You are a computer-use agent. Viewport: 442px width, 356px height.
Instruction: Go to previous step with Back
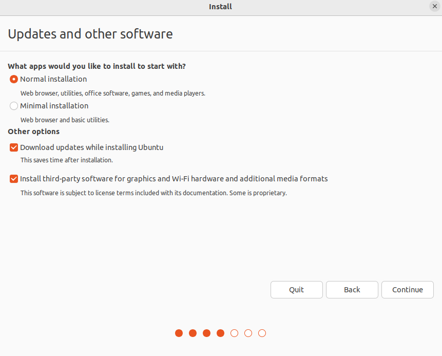tap(352, 290)
